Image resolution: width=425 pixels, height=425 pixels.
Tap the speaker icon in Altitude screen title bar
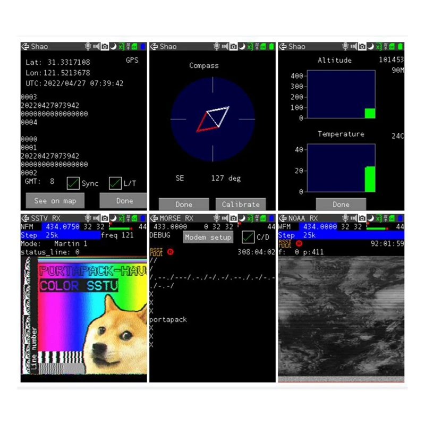tap(354, 47)
